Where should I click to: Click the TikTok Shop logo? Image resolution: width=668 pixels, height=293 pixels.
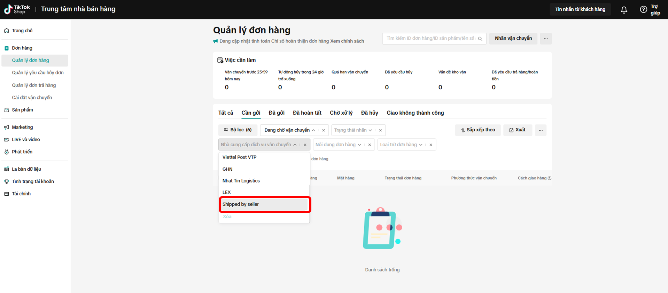click(17, 9)
